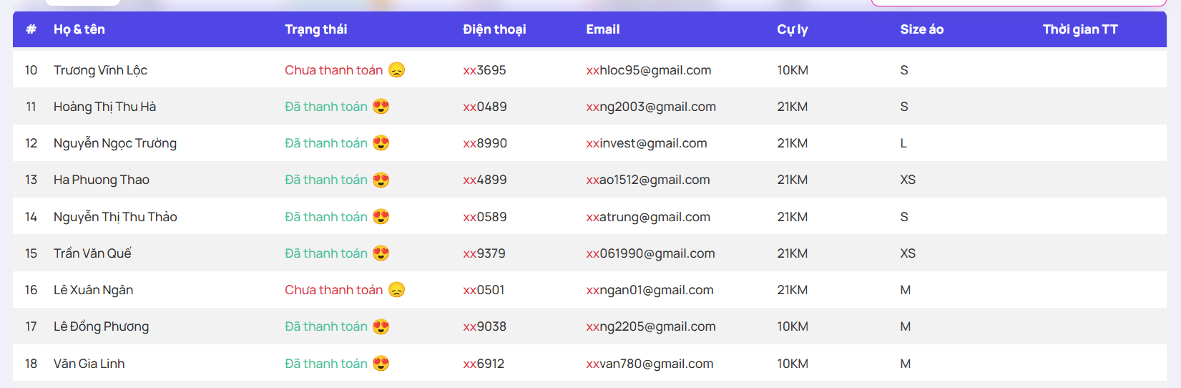Click heart-eyes emoji in Trần Văn Quế row

point(381,253)
